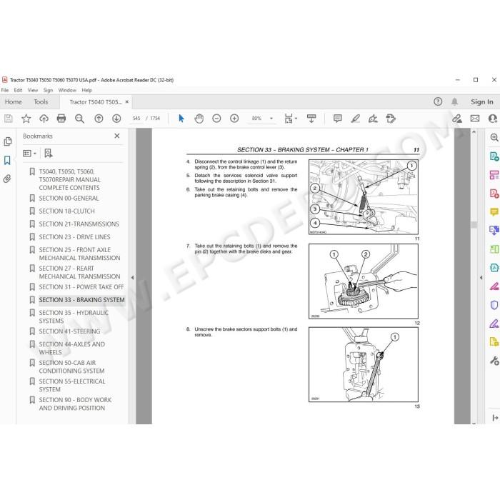Toggle the right tools pane arrow
This screenshot has height=500, width=500.
pos(481,277)
